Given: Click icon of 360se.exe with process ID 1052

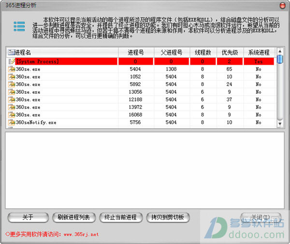Looking at the screenshot, I should pyautogui.click(x=12, y=77).
